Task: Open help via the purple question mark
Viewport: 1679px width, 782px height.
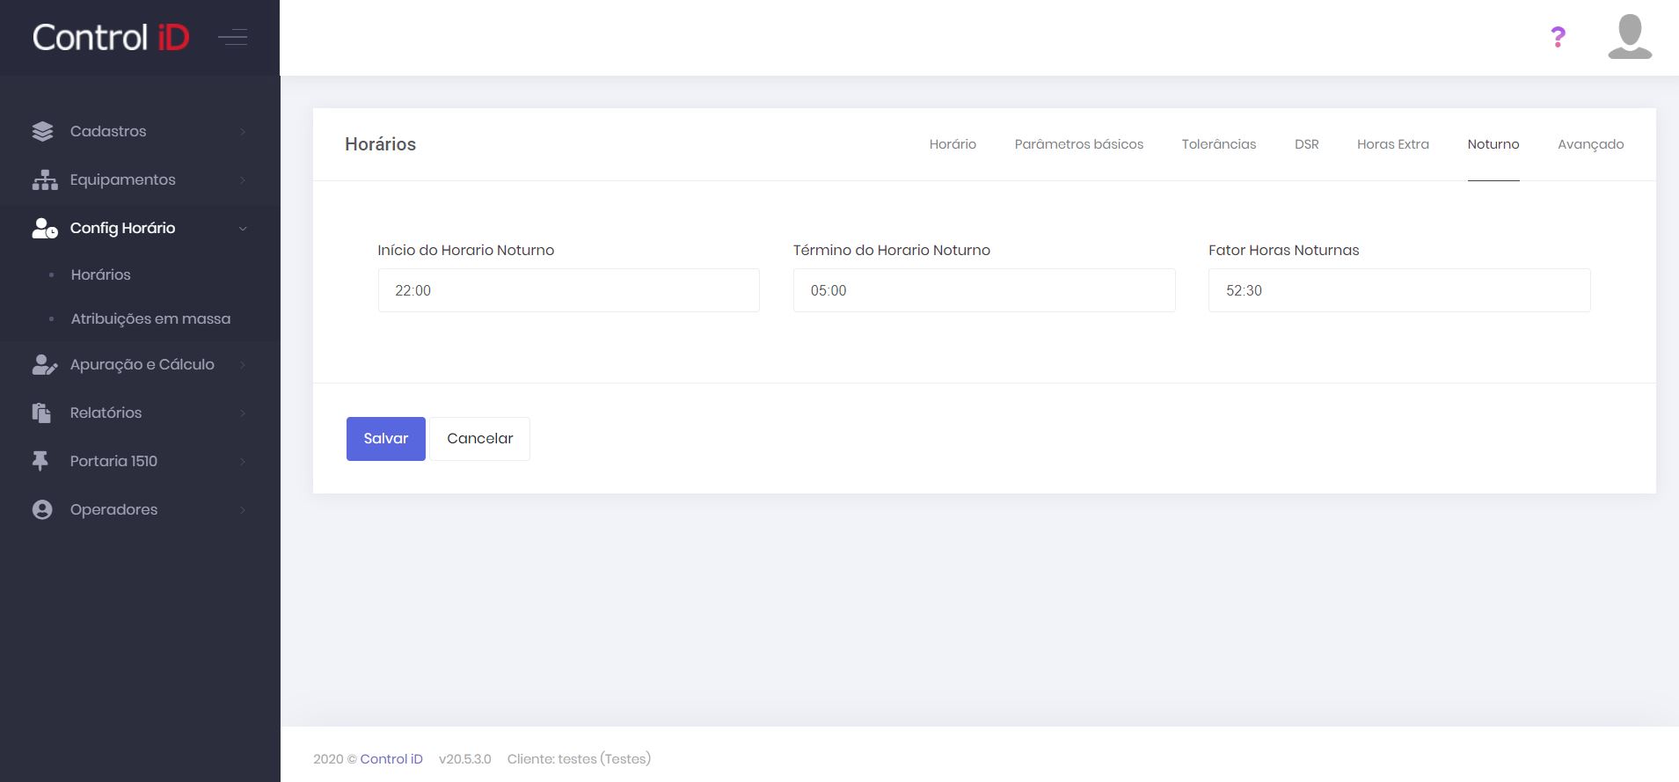Action: [x=1558, y=37]
